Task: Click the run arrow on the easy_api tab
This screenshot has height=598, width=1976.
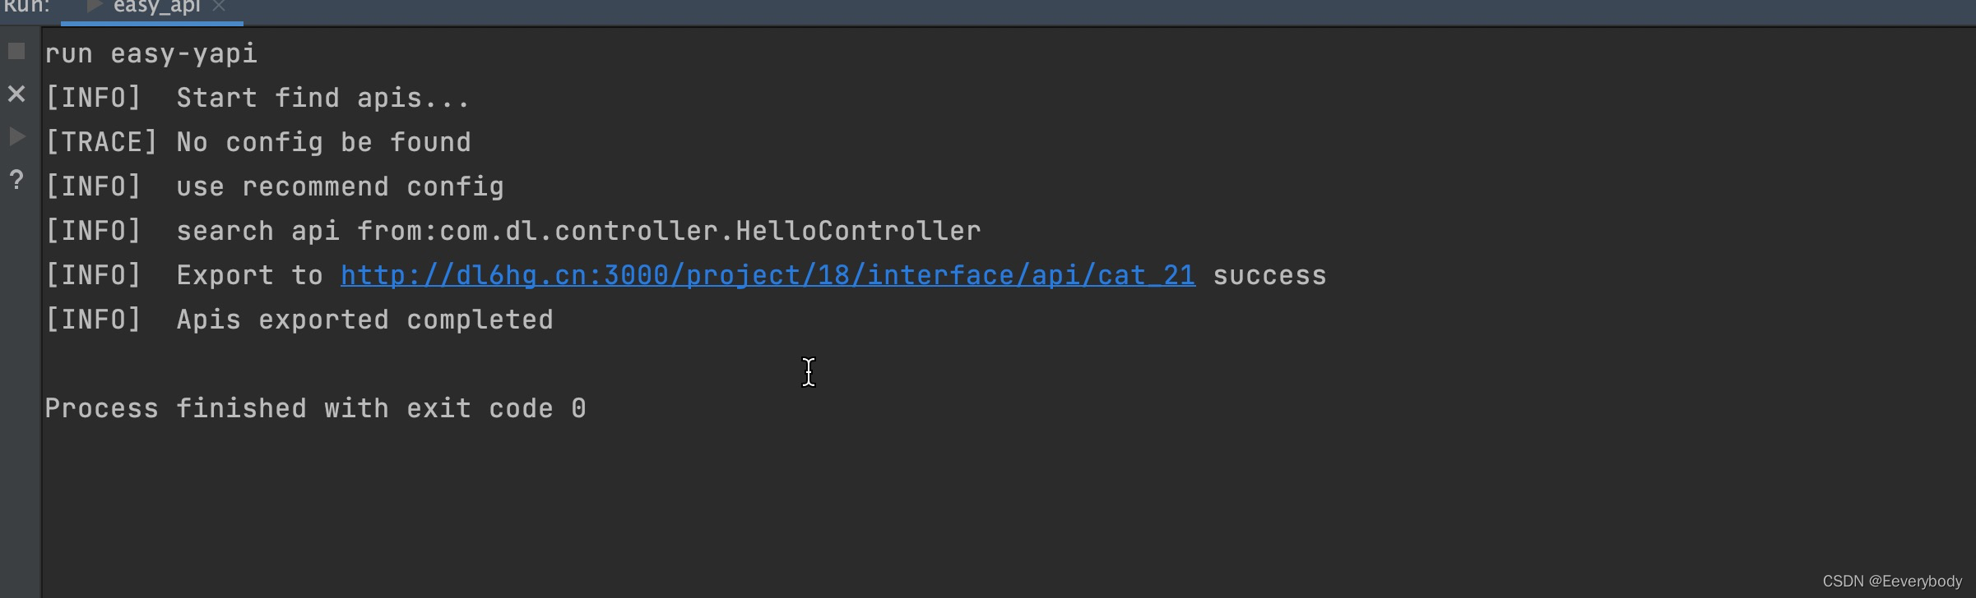Action: pyautogui.click(x=94, y=7)
